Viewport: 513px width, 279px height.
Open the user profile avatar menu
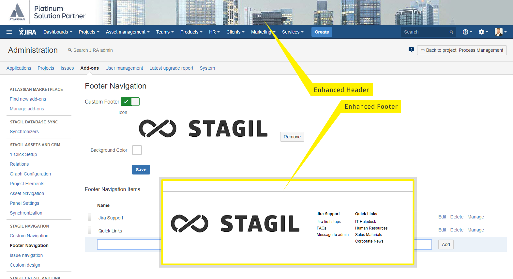coord(501,32)
